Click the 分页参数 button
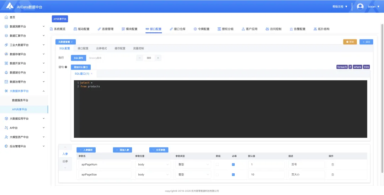Viewport: 384px width, 195px height. pyautogui.click(x=159, y=150)
